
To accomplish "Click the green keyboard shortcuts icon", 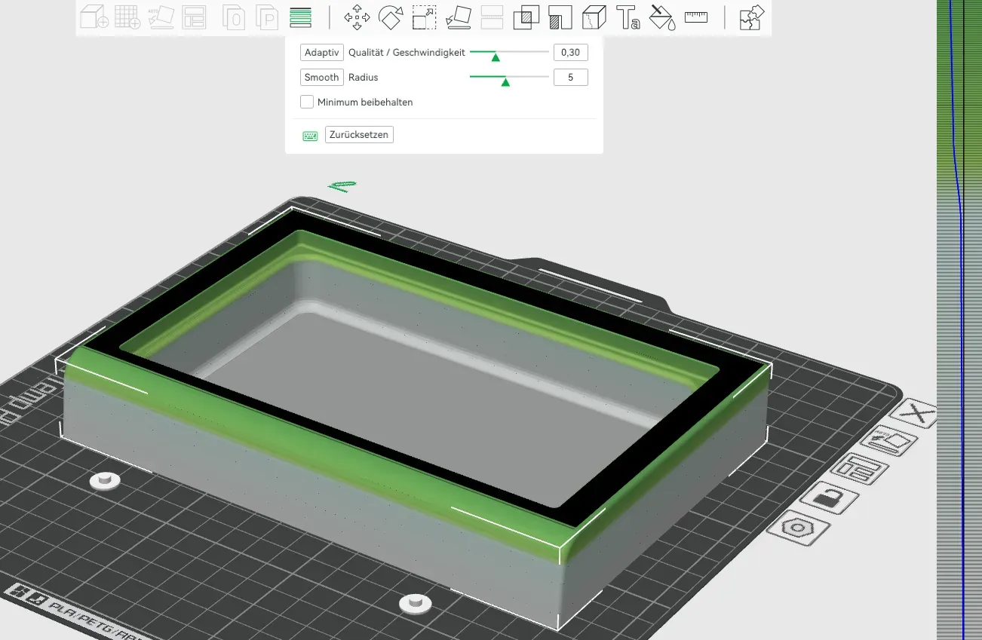I will point(310,136).
